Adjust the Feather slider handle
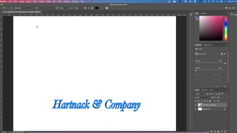 coord(196,71)
